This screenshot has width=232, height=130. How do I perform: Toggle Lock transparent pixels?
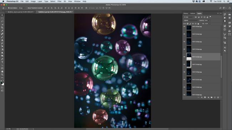pyautogui.click(x=188, y=24)
